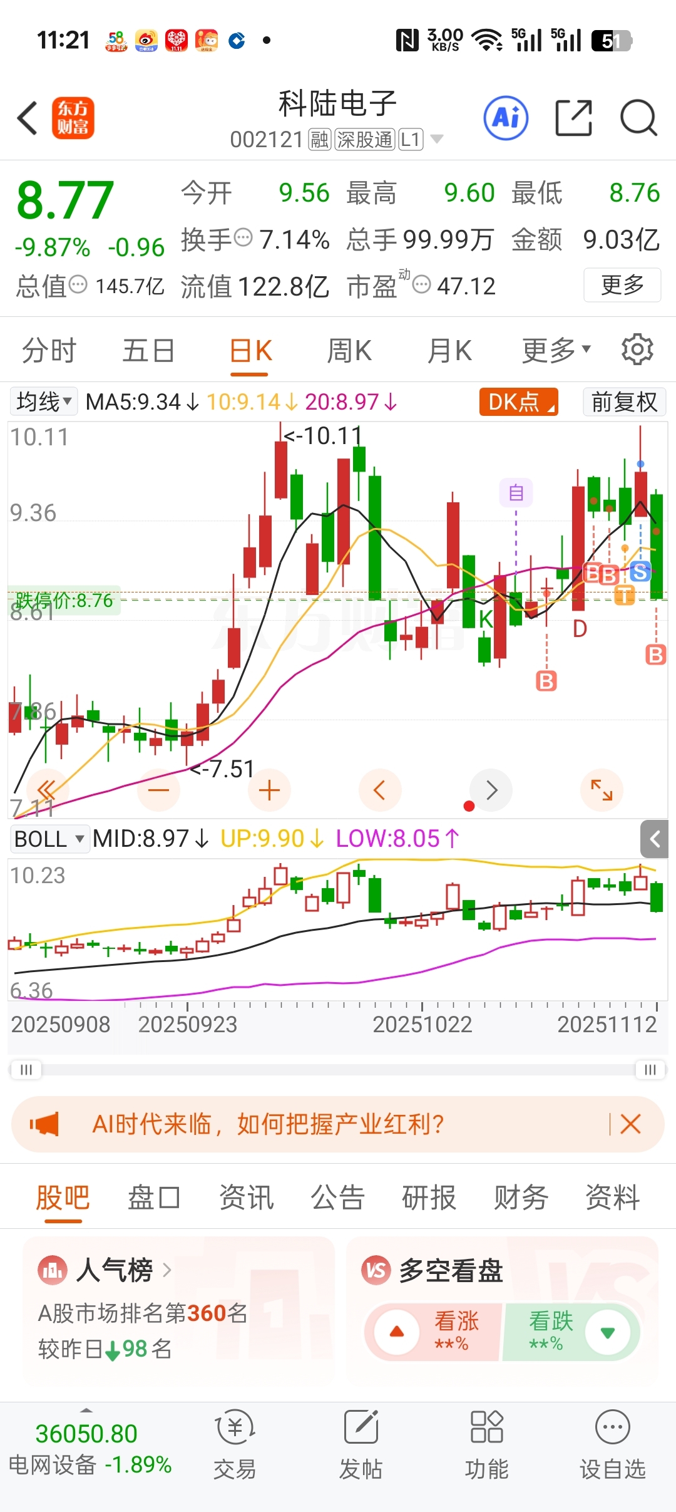Image resolution: width=676 pixels, height=1512 pixels.
Task: Collapse the indicator side panel arrow
Action: (655, 839)
